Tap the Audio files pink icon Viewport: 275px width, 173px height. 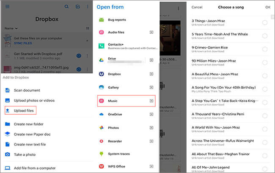[102, 32]
